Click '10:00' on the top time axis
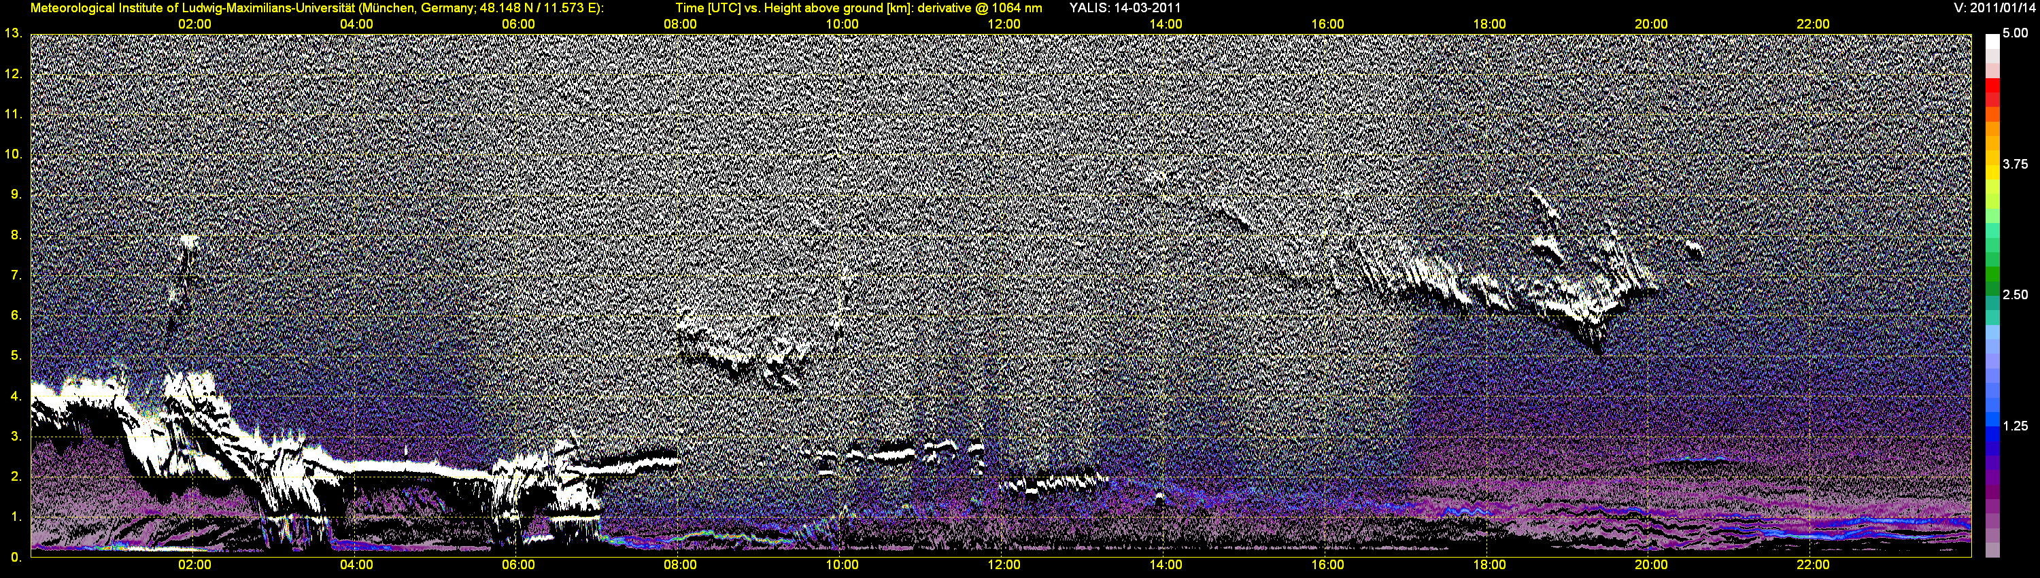 (843, 24)
